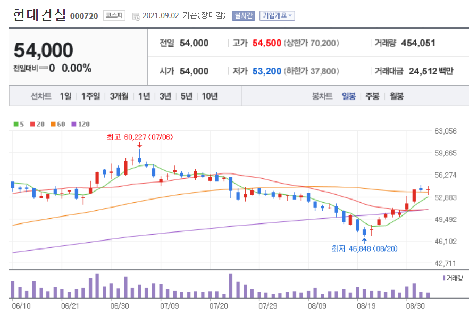The height and width of the screenshot is (315, 469).
Task: Switch to 일봉 daily candle chart
Action: coord(349,96)
